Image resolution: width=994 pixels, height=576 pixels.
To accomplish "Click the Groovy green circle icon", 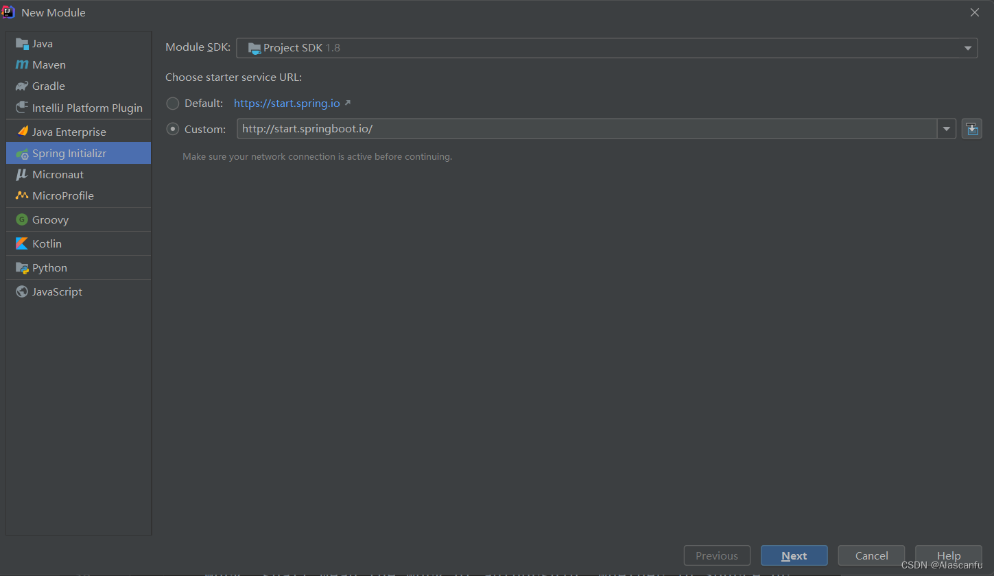I will [22, 220].
